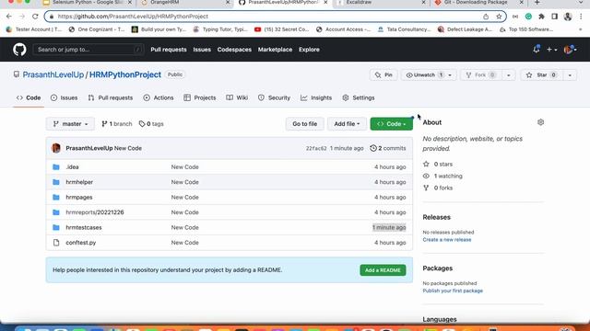
Task: Open Marketplace in top navigation
Action: click(x=275, y=50)
